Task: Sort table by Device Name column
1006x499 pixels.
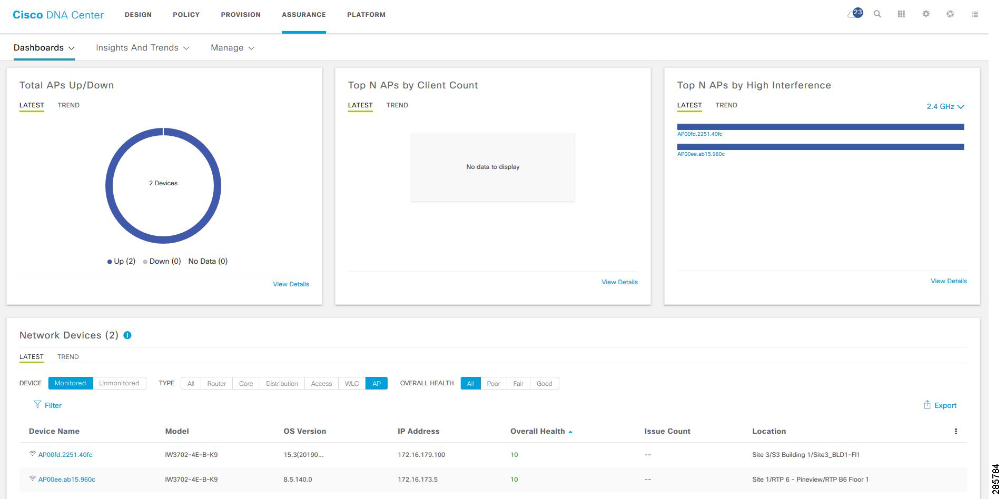Action: [x=54, y=431]
